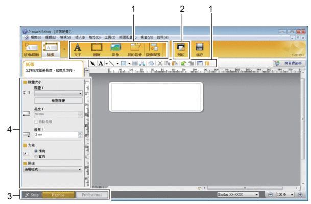
Task: Select the 橫向 (Landscape) radio button
Action: [36, 151]
